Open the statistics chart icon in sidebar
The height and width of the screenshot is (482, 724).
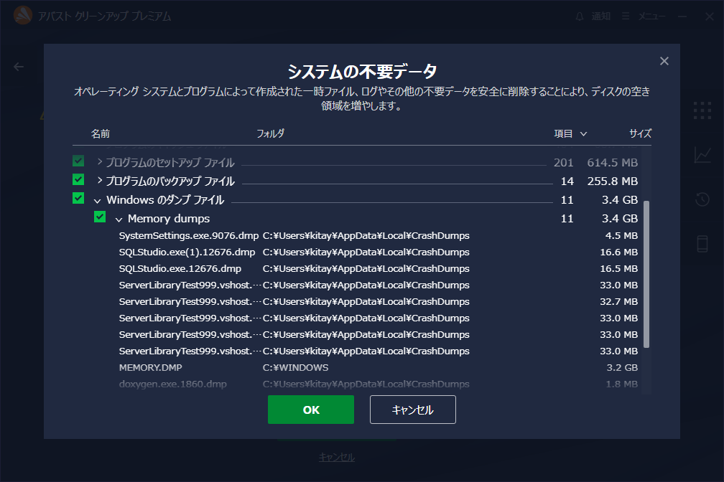(x=702, y=154)
